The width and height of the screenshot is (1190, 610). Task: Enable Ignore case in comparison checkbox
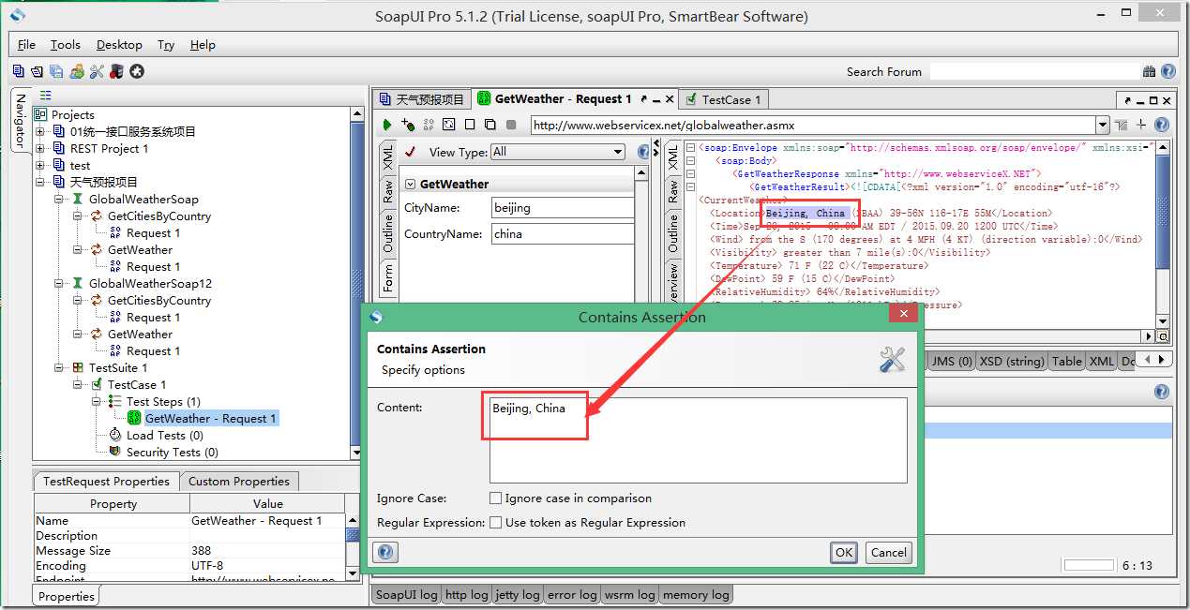click(495, 498)
